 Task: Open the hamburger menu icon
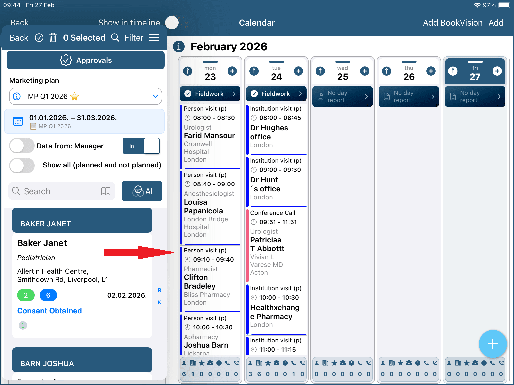[x=154, y=38]
